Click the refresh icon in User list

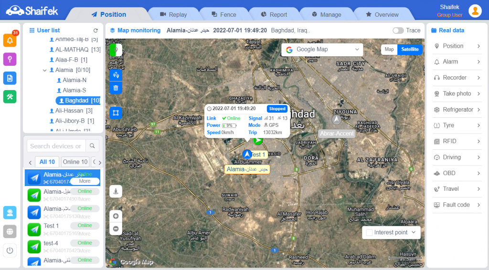tap(96, 31)
